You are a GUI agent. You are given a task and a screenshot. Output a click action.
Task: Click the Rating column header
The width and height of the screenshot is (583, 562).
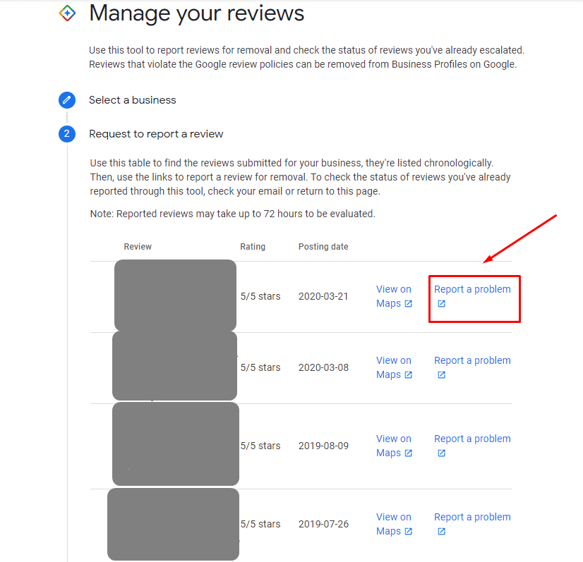coord(253,247)
